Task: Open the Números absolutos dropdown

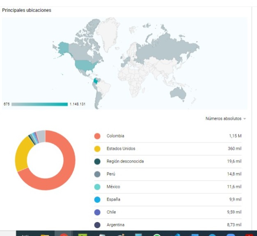Action: tap(226, 119)
